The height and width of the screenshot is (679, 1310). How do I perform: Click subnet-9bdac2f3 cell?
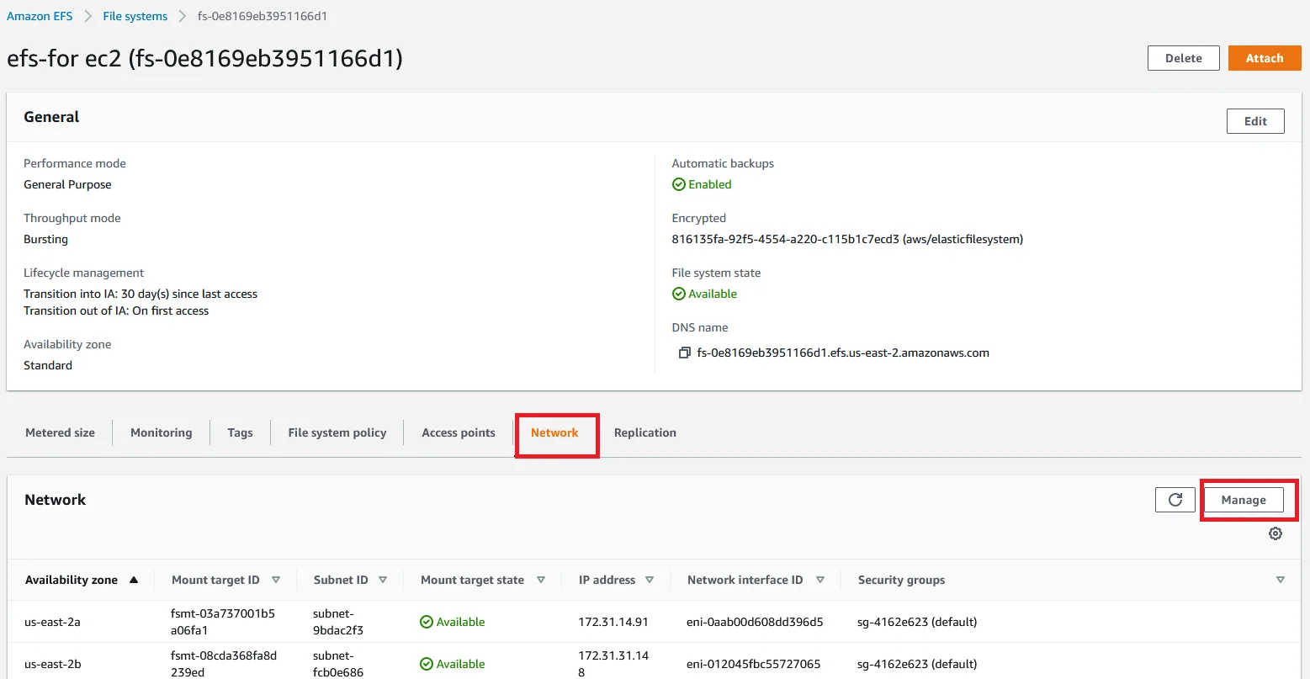[338, 621]
